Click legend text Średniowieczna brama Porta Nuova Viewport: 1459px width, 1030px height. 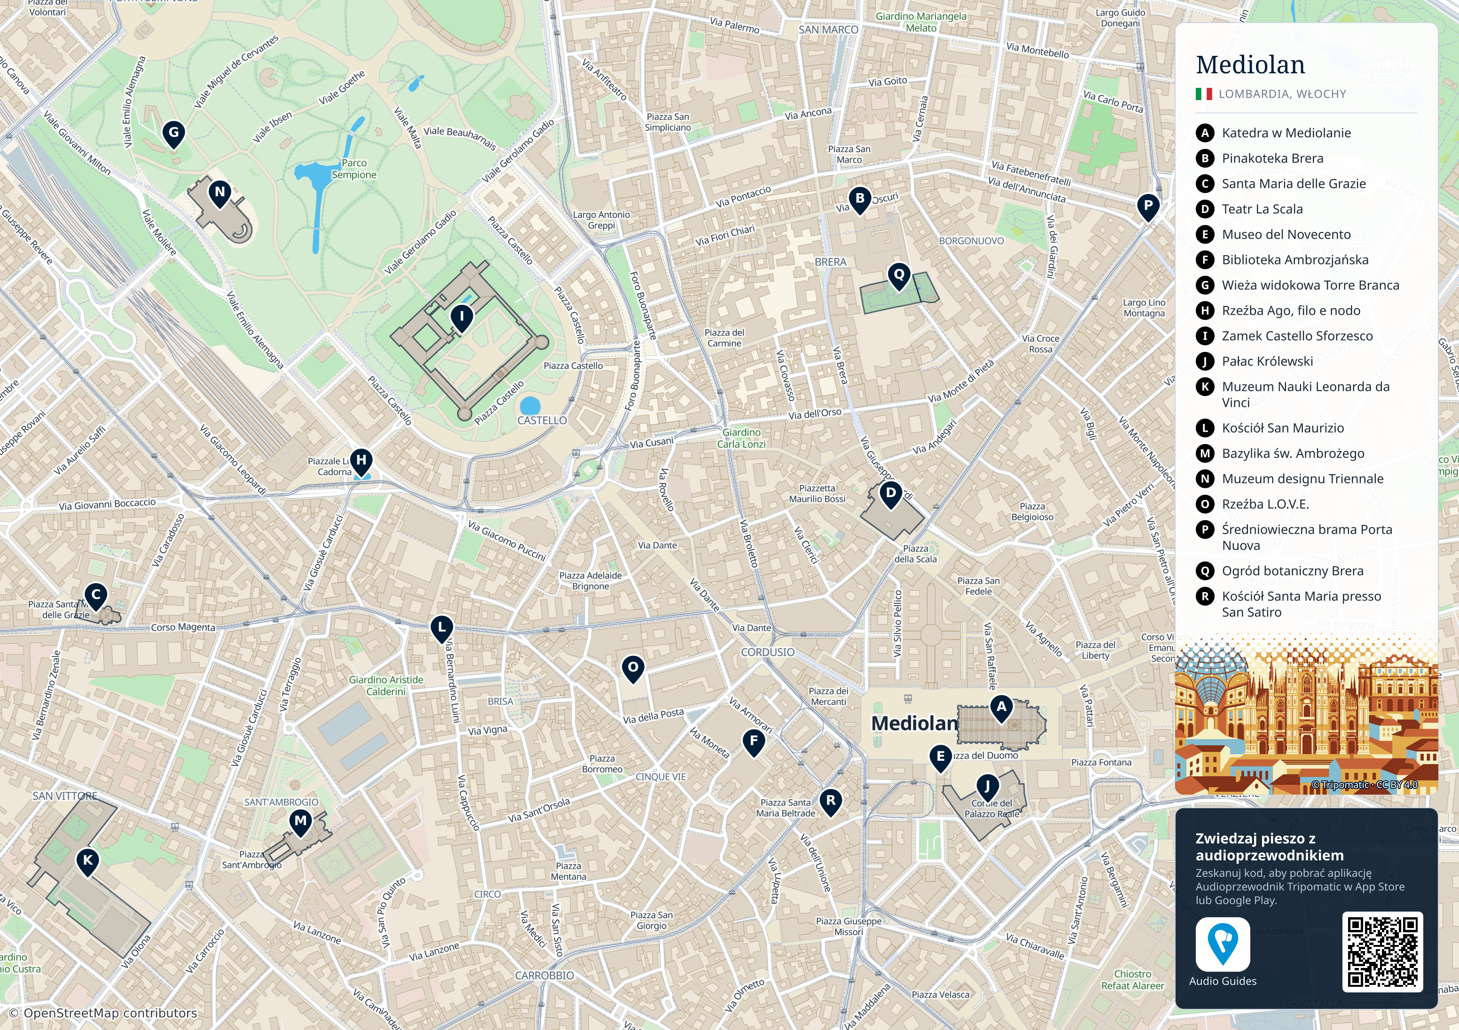coord(1307,538)
